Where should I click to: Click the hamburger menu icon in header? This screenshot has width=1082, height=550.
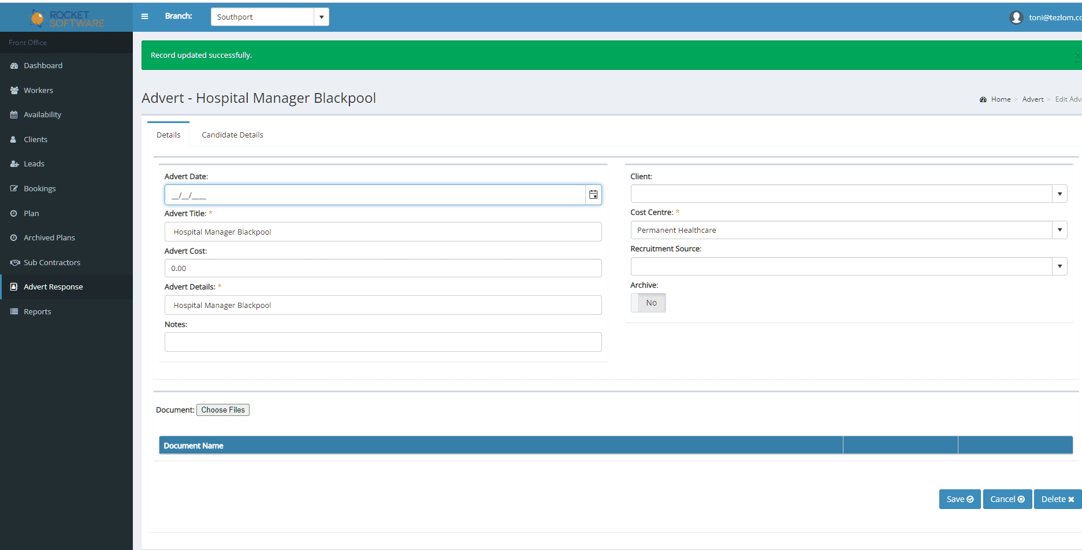tap(144, 16)
